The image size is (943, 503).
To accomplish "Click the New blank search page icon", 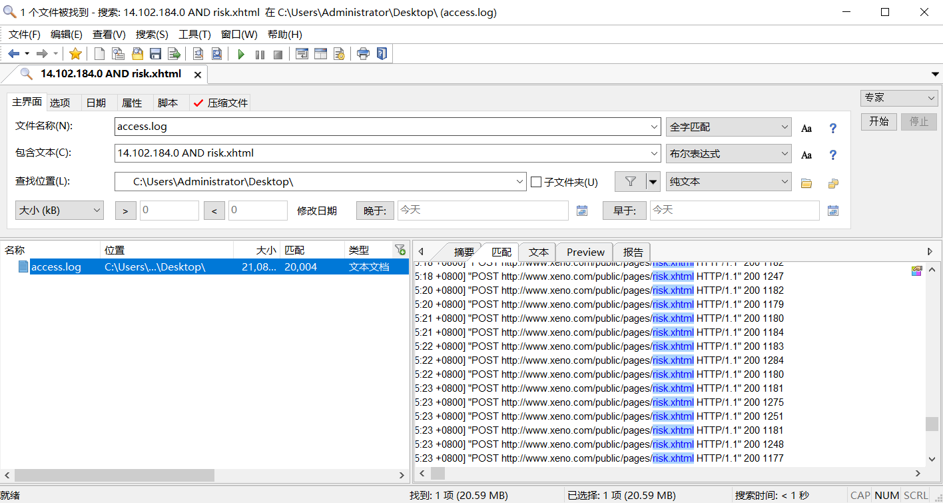I will pyautogui.click(x=99, y=54).
